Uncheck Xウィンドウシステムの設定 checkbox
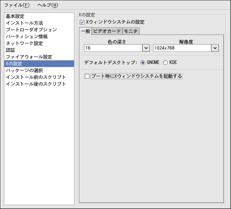The height and width of the screenshot is (209, 231). tap(82, 22)
